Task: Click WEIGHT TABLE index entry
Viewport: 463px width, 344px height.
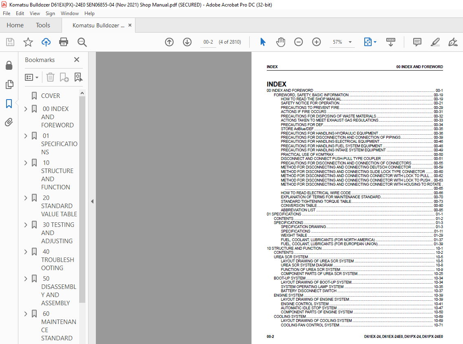Action: (294, 235)
